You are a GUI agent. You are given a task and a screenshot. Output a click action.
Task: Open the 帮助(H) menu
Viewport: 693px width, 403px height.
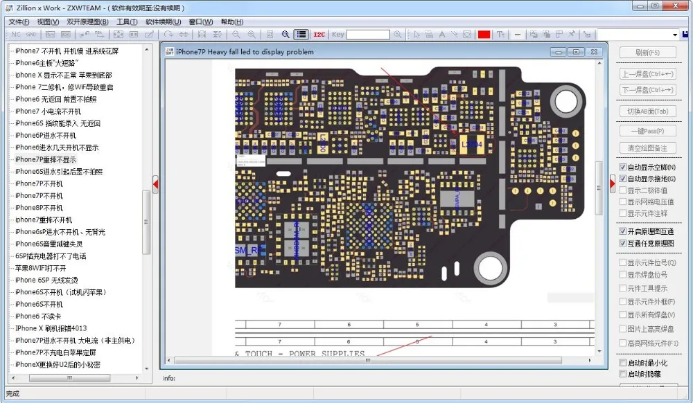(232, 21)
